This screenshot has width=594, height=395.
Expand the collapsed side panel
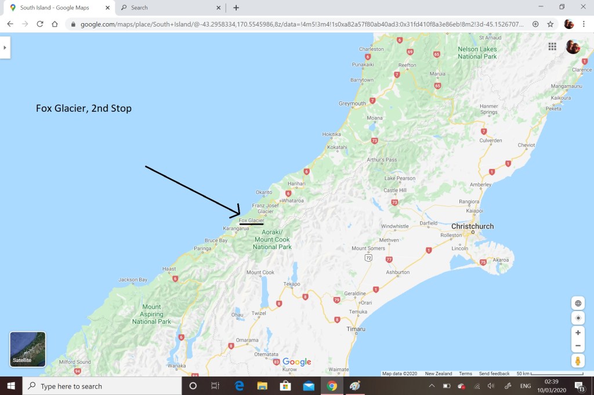coord(5,47)
